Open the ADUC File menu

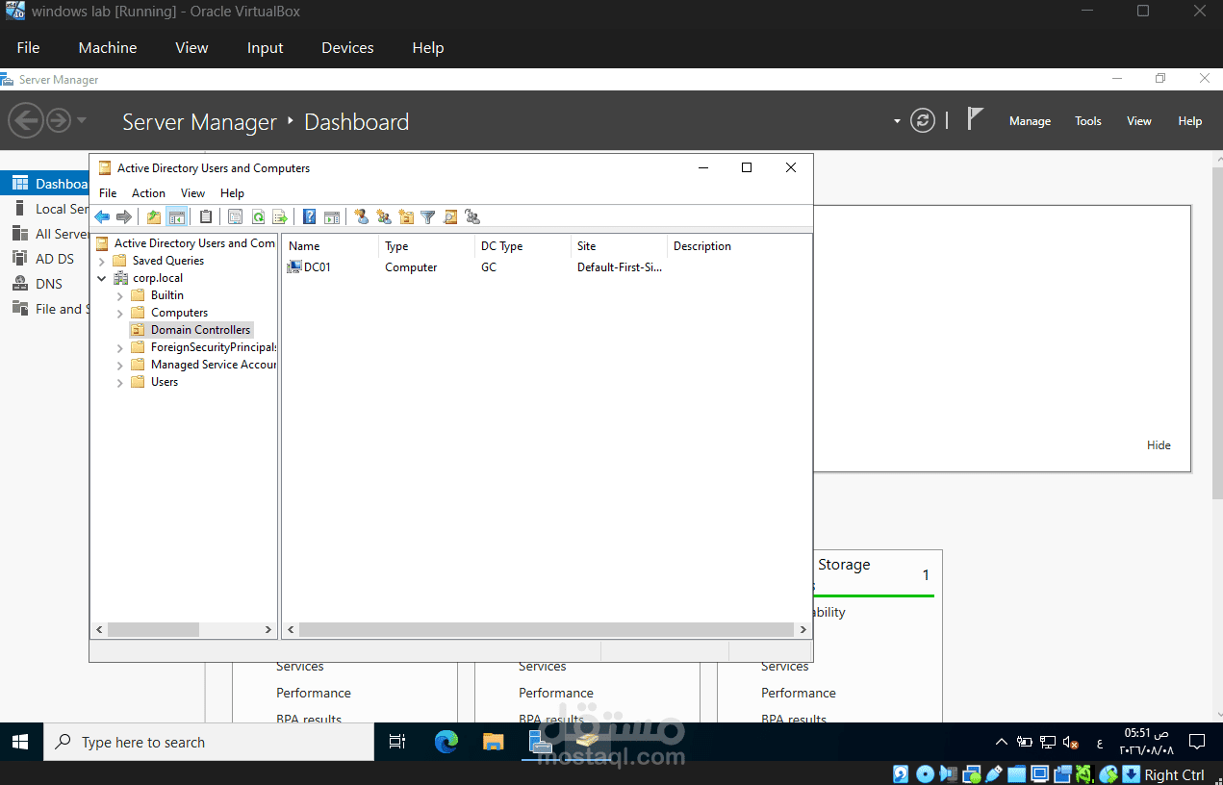click(108, 193)
